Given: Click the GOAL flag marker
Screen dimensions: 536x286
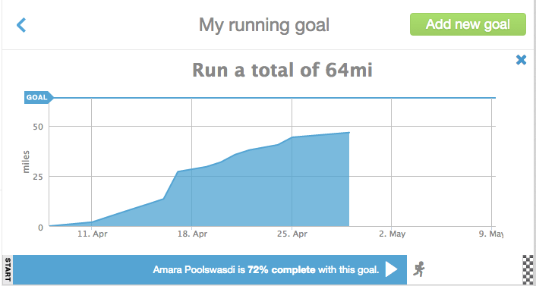Looking at the screenshot, I should point(39,97).
